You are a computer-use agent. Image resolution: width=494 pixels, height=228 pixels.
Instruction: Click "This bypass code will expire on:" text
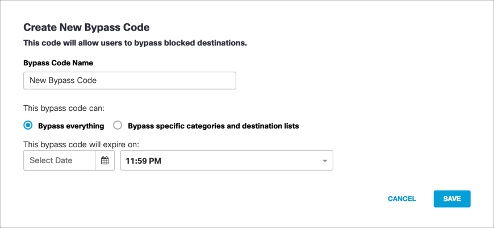[81, 144]
